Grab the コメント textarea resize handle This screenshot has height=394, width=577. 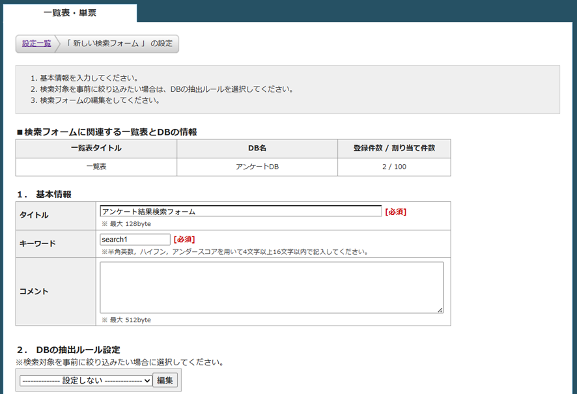(x=440, y=310)
